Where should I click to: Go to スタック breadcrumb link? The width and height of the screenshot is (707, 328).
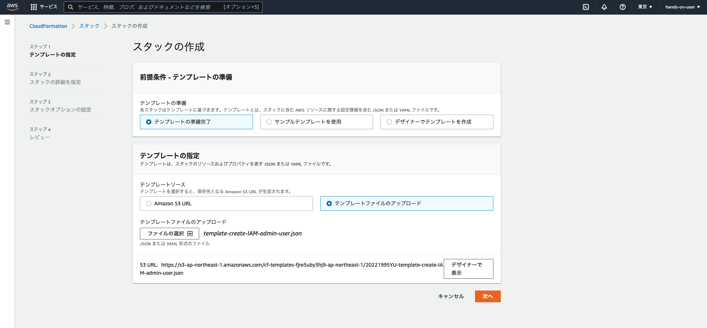89,26
